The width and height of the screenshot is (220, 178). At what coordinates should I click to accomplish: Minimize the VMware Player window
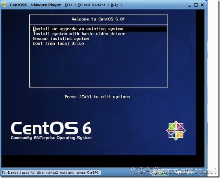pyautogui.click(x=189, y=6)
